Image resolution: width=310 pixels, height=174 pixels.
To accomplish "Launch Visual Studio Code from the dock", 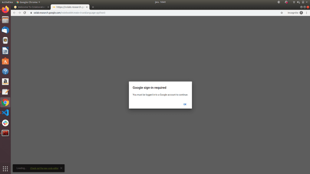I will coord(5,113).
